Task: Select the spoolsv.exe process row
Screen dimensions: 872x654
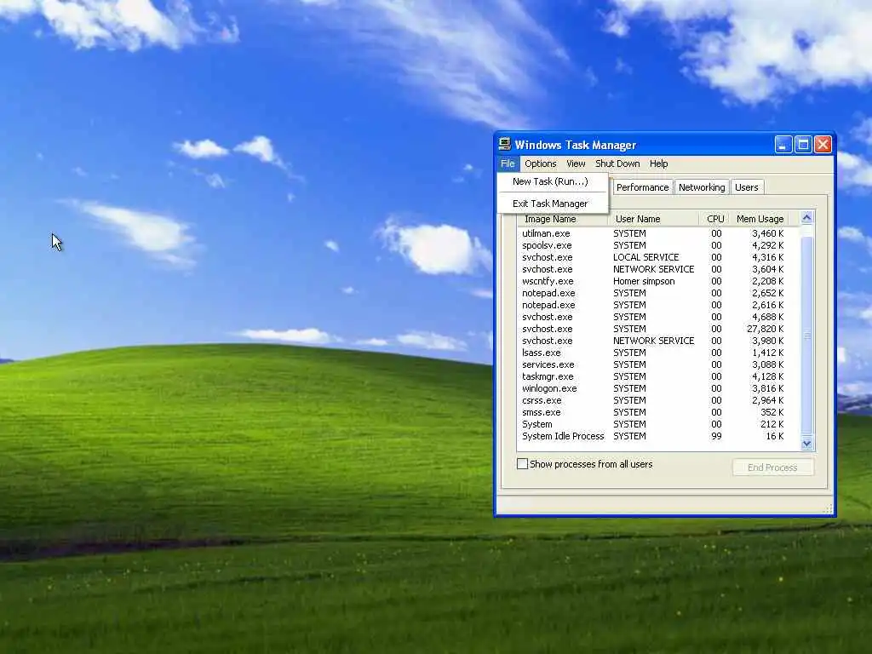Action: 653,245
